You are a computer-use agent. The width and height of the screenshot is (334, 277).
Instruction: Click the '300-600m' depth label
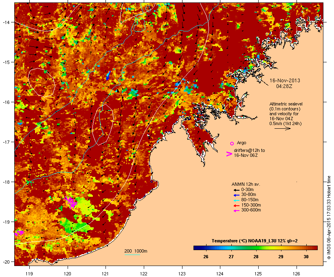[251, 210]
